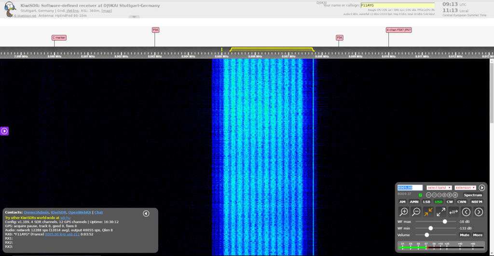Viewport: 494px width, 256px height.
Task: Open the select band dropdown
Action: pyautogui.click(x=439, y=187)
